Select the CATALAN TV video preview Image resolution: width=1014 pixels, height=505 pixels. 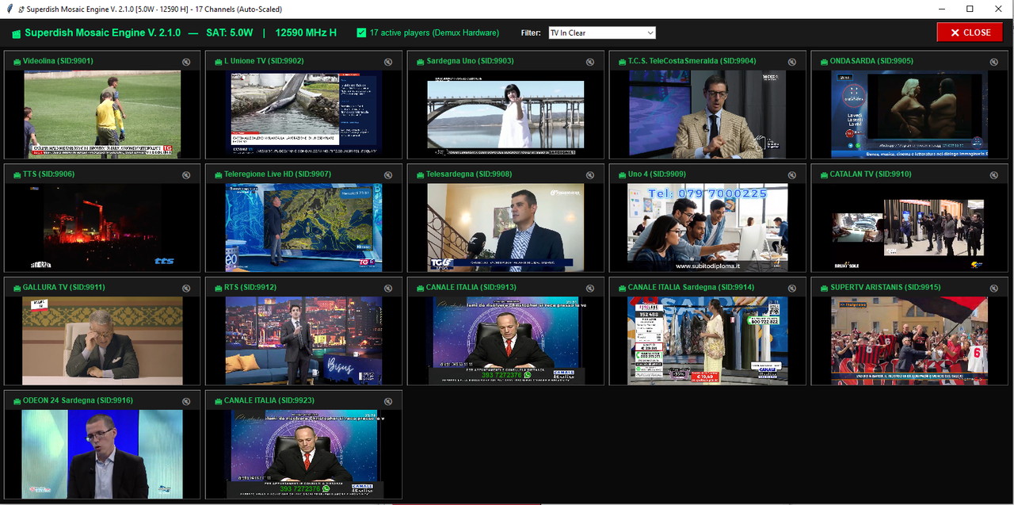click(x=909, y=228)
